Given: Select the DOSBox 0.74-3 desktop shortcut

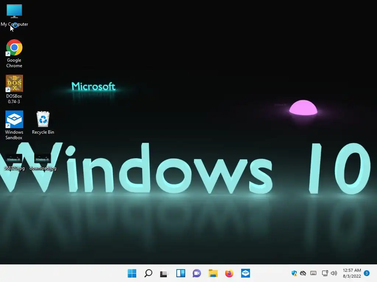Looking at the screenshot, I should 14,90.
